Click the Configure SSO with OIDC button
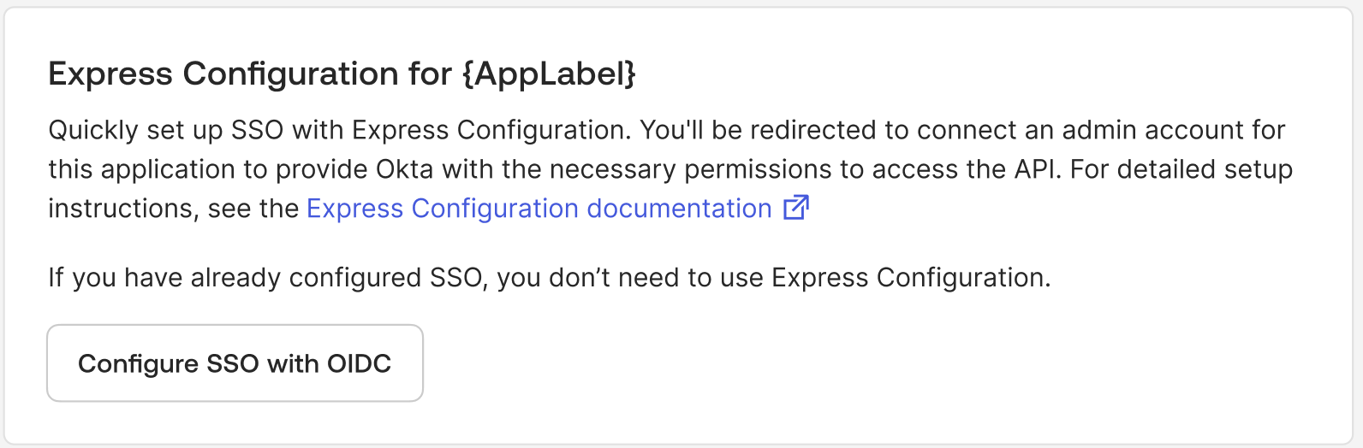This screenshot has height=448, width=1363. (235, 363)
